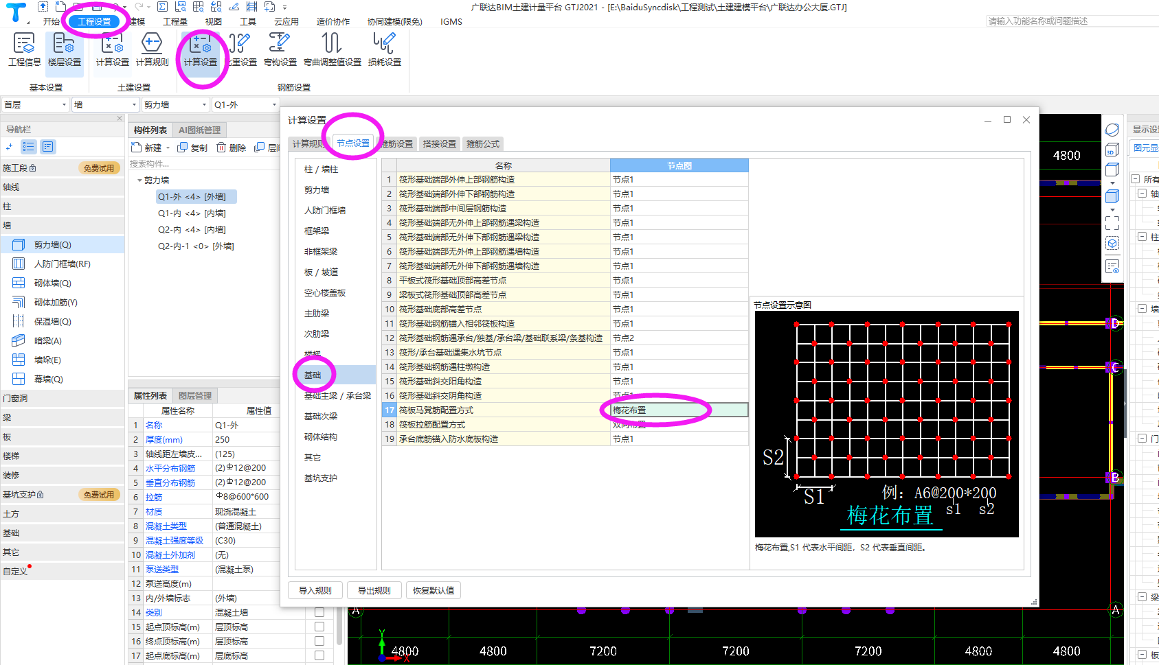1159x665 pixels.
Task: Open 楼层设置 floor settings icon
Action: click(65, 49)
